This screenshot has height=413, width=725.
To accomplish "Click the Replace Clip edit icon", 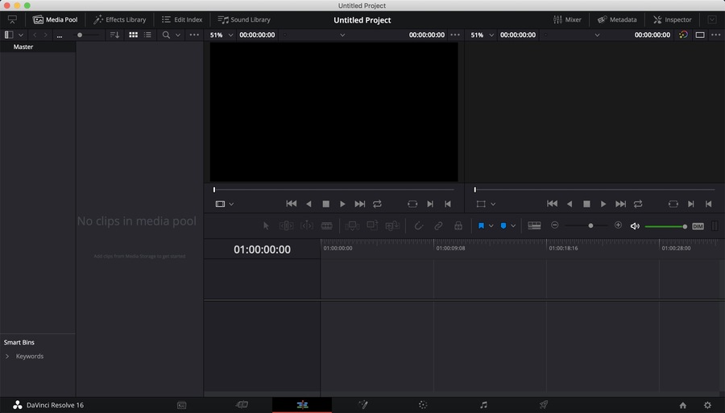I will pos(392,225).
